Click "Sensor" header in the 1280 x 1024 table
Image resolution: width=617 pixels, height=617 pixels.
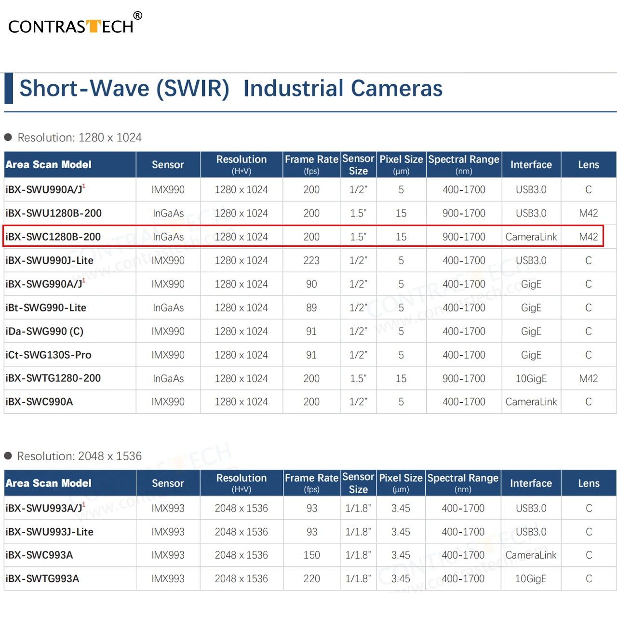[x=168, y=165]
